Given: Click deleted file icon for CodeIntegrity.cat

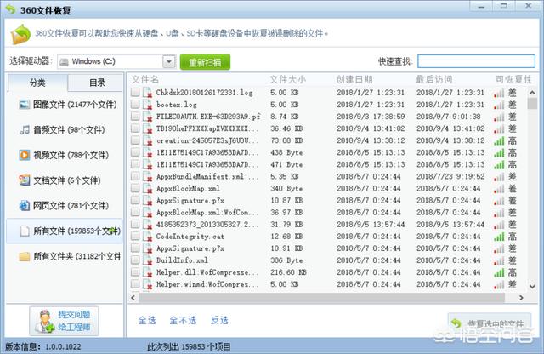Looking at the screenshot, I should 148,237.
